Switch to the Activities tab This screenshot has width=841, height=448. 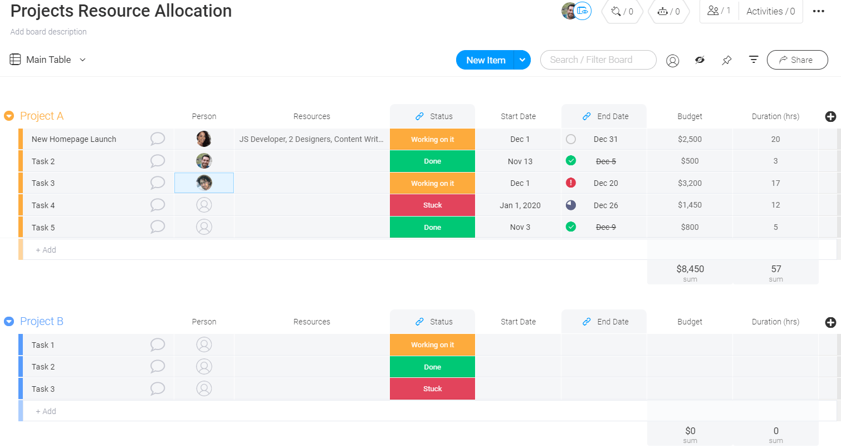point(770,11)
